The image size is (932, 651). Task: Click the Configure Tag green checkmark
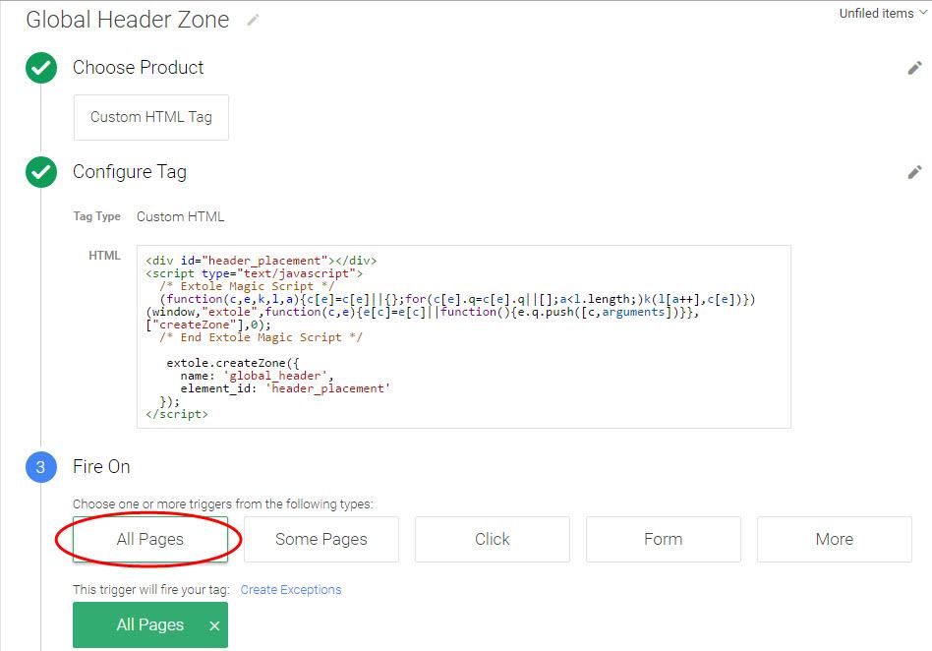(x=41, y=172)
